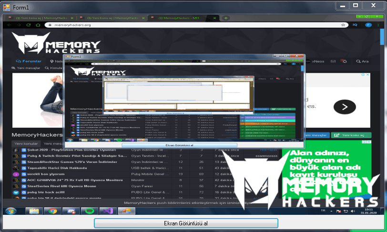This screenshot has width=387, height=232.
Task: Click the Memory Hackers site logo
Action: coord(56,43)
